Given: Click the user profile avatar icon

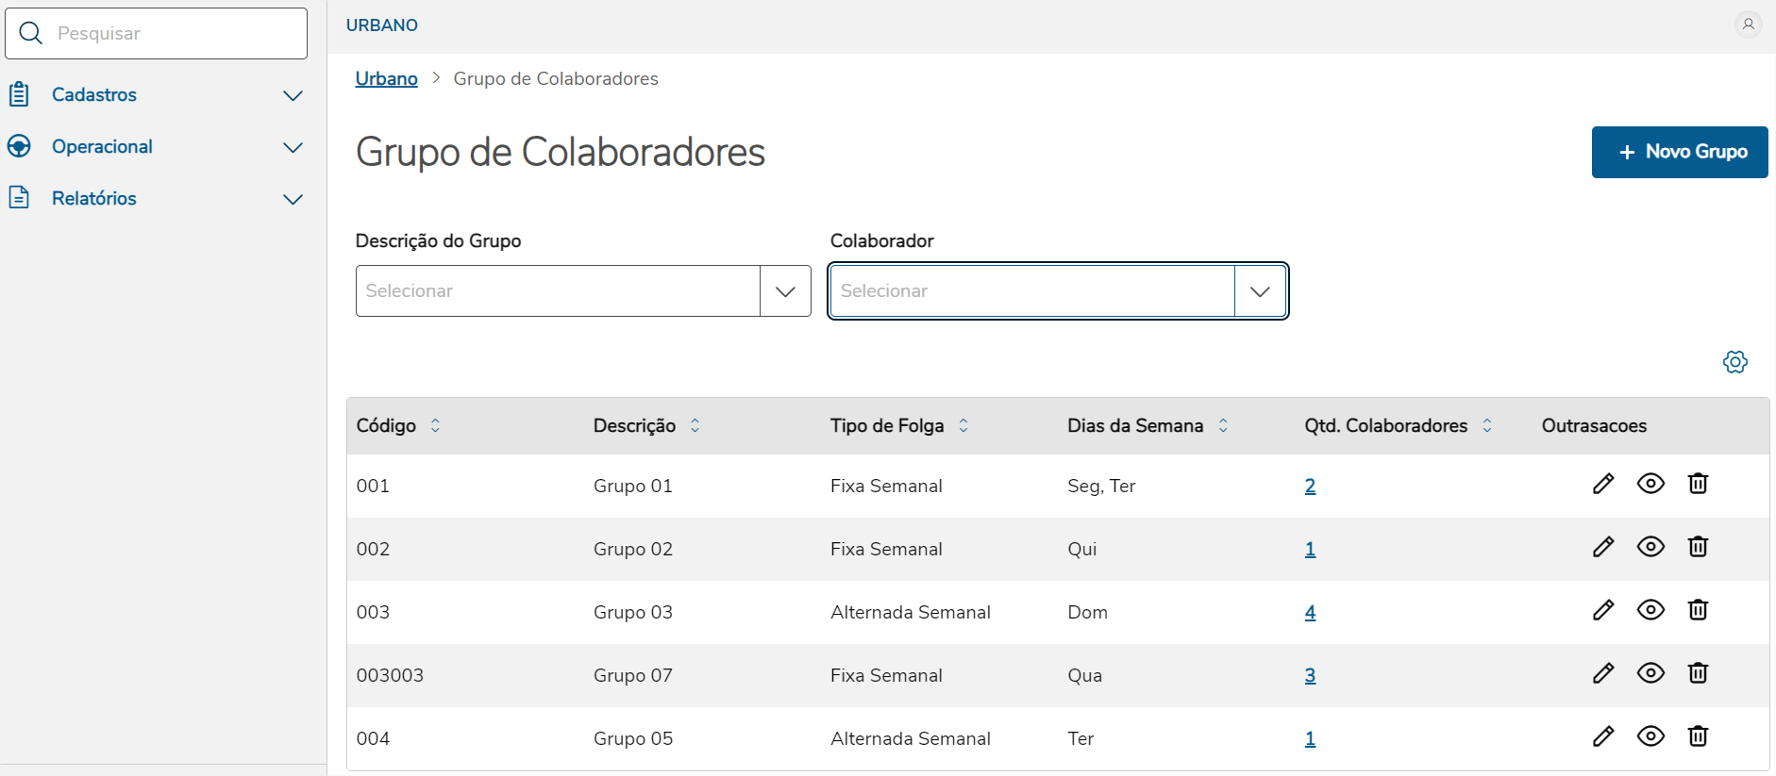Looking at the screenshot, I should (1748, 25).
